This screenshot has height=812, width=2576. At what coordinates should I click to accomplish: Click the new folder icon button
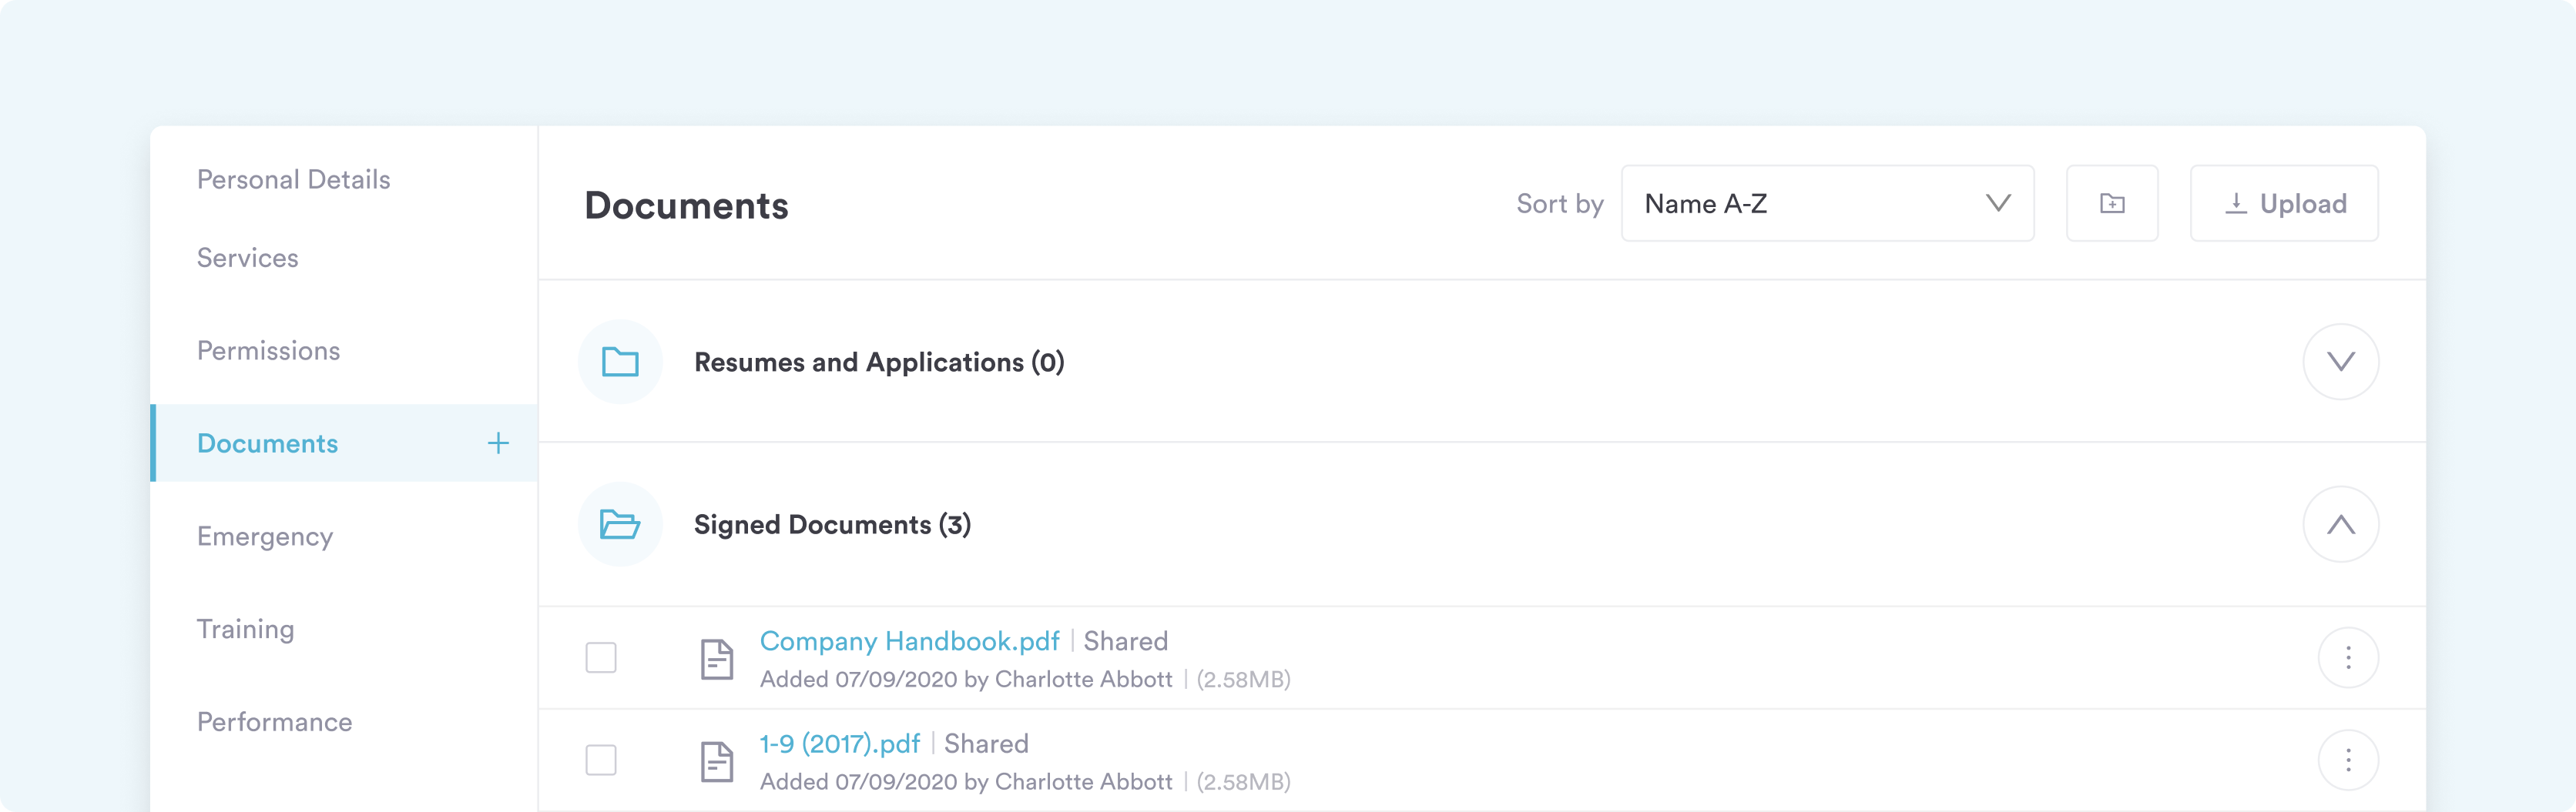point(2111,204)
